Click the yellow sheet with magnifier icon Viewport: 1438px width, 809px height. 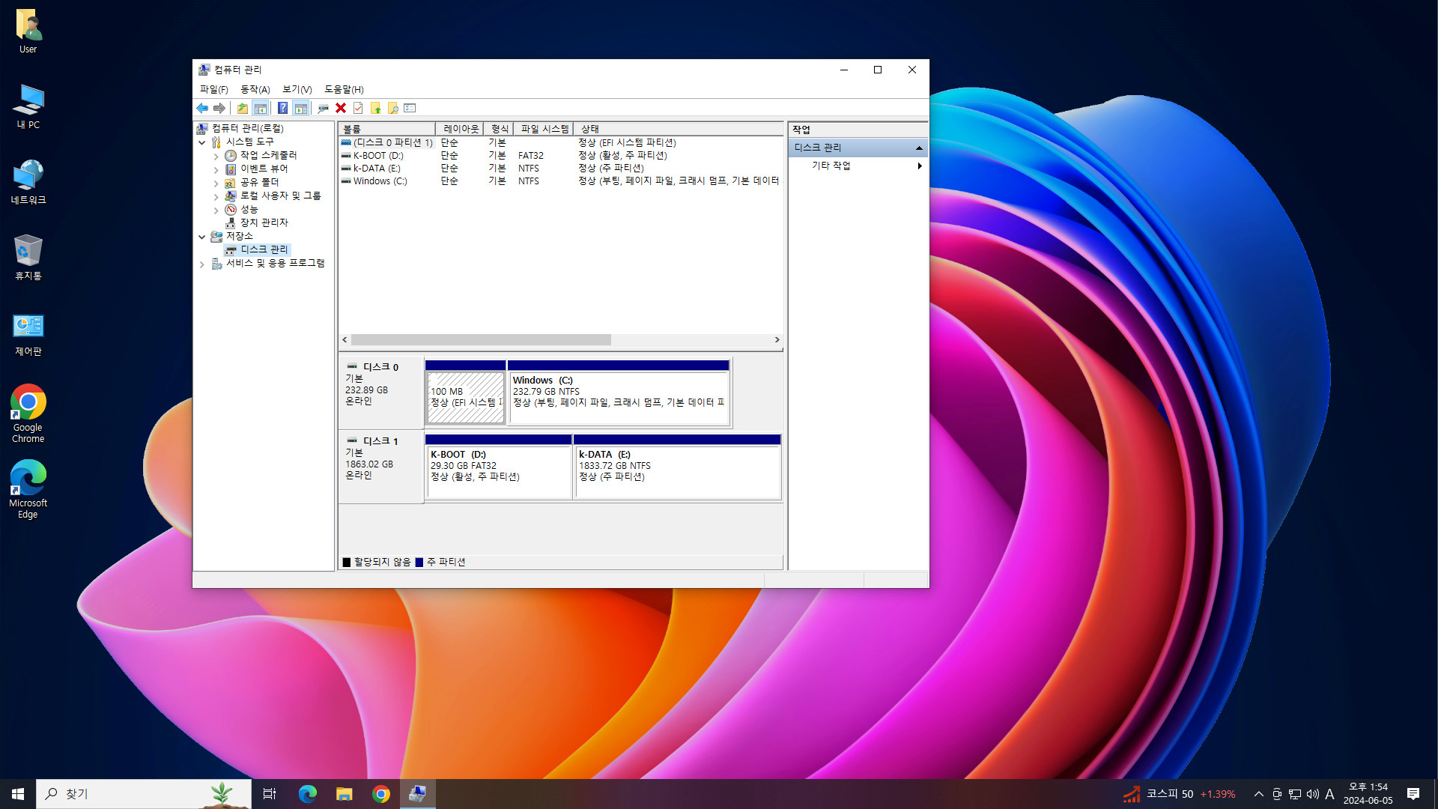[392, 109]
